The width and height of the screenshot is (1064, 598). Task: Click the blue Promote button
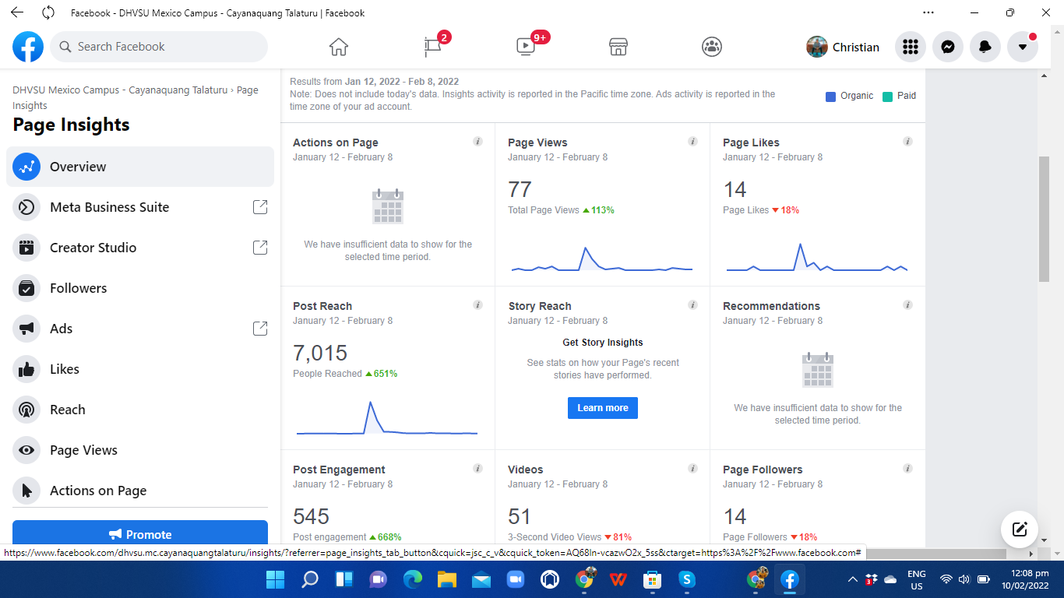[x=140, y=534]
